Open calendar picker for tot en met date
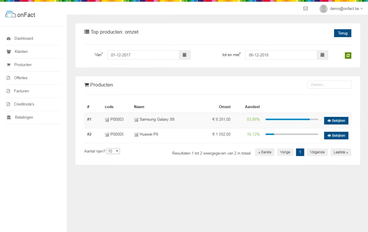Viewport: 368px width, 232px height. point(322,55)
